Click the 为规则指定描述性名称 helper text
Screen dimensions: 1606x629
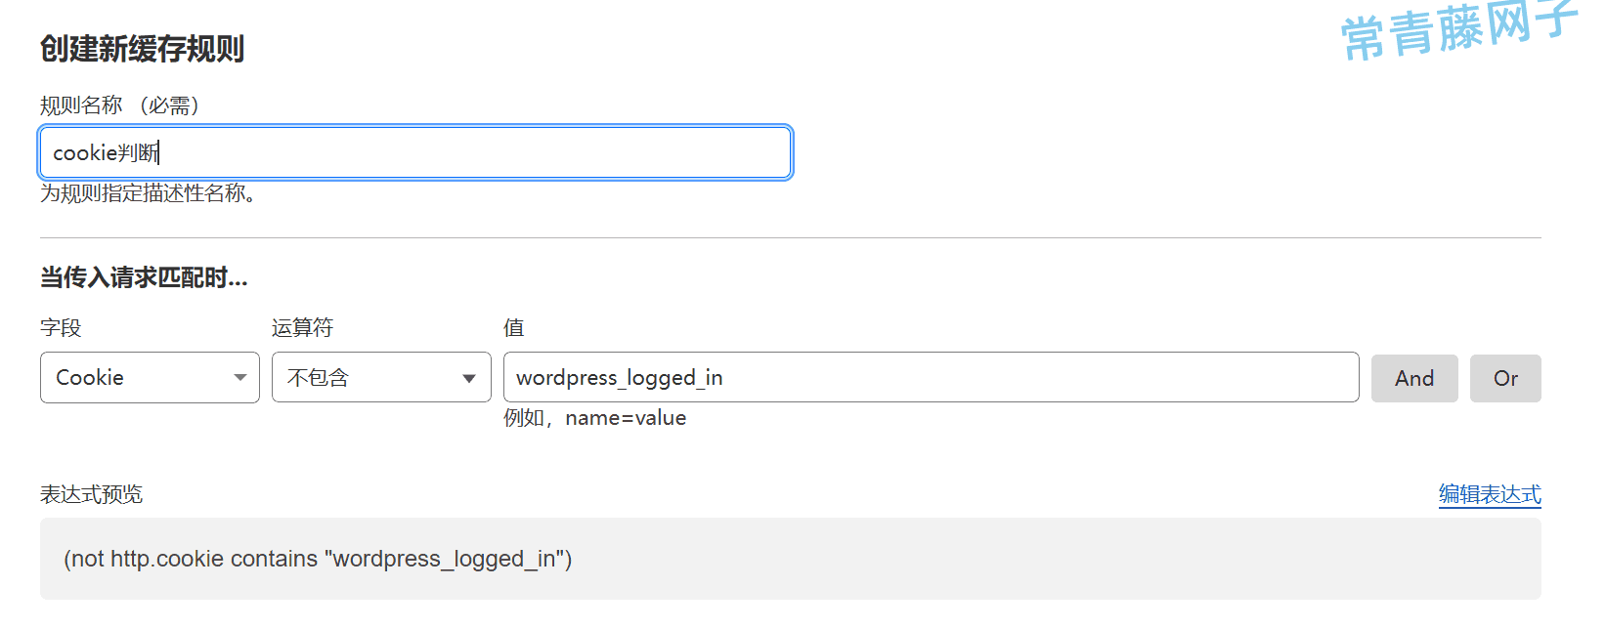tap(149, 193)
